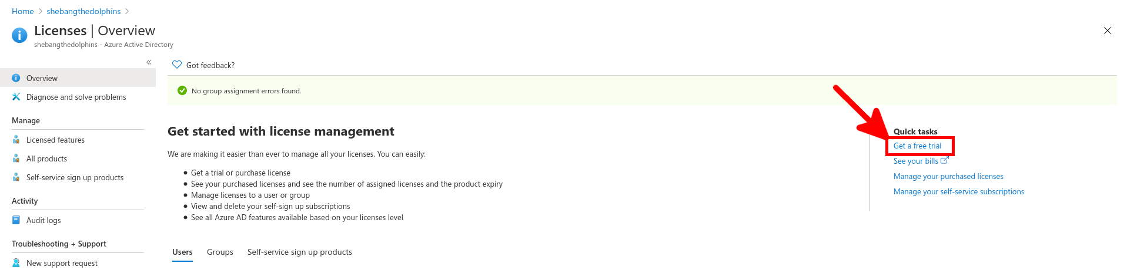Collapse the sidebar with the double chevron

coord(149,62)
